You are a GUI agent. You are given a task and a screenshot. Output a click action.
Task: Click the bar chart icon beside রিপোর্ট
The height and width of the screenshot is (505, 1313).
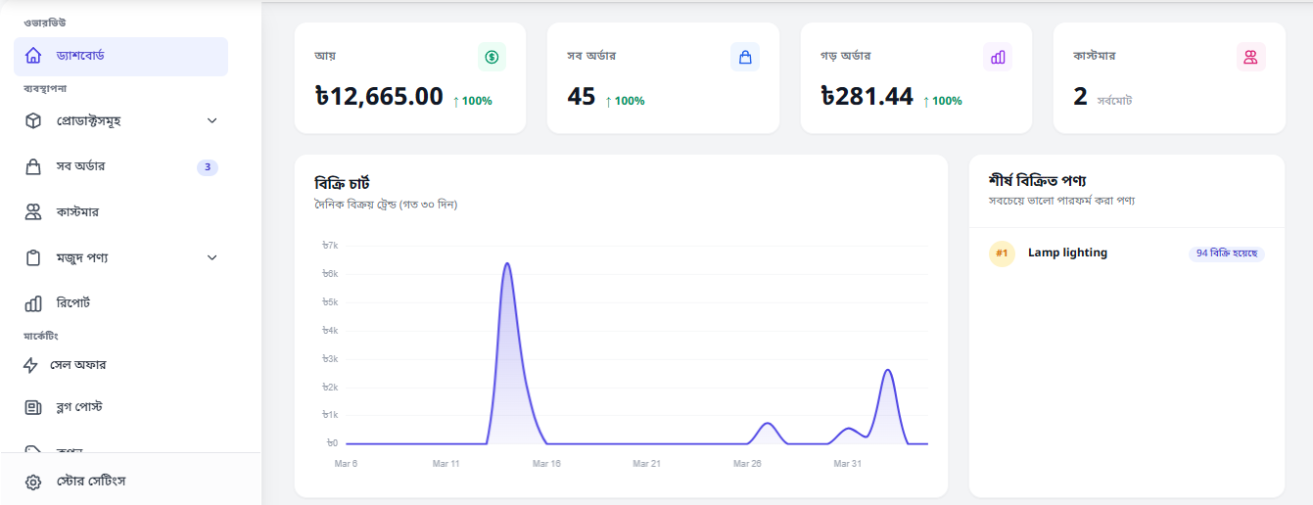[x=33, y=303]
